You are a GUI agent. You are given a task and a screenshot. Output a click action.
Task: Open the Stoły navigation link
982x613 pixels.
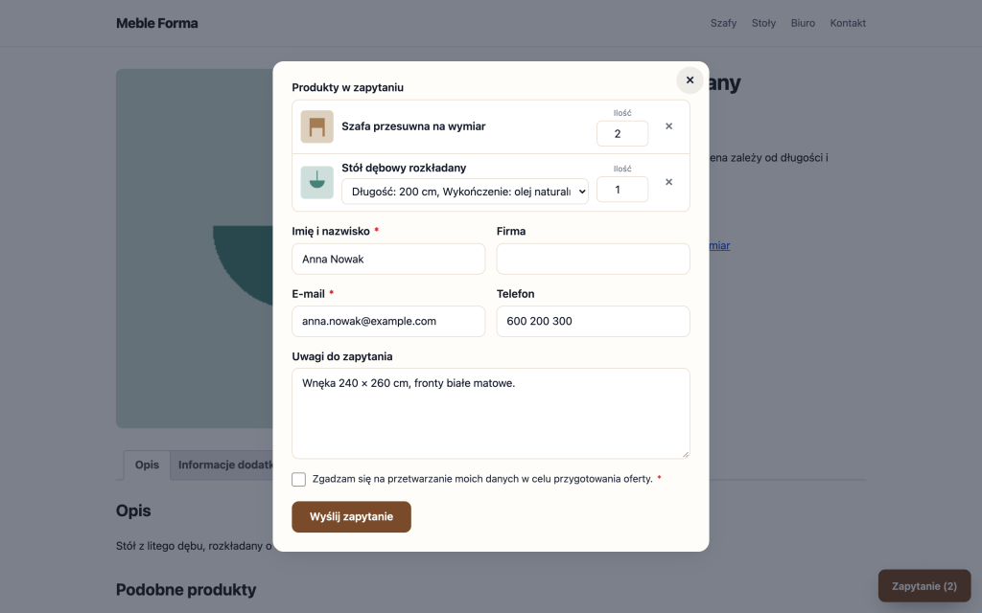[763, 23]
